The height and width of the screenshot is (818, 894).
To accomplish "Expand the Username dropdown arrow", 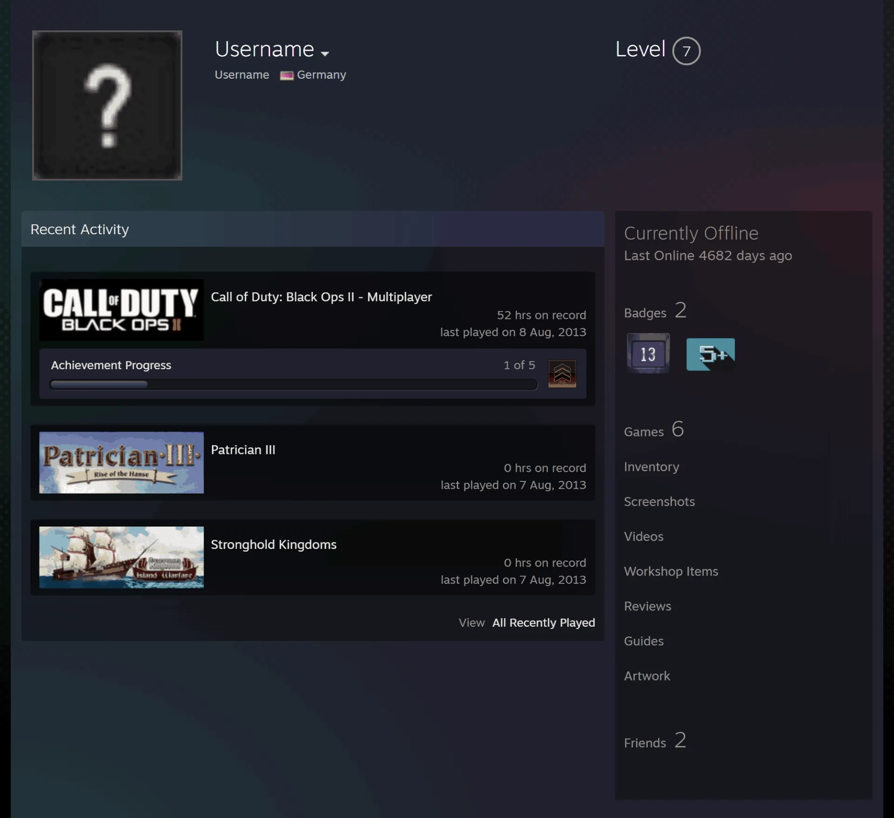I will 325,54.
